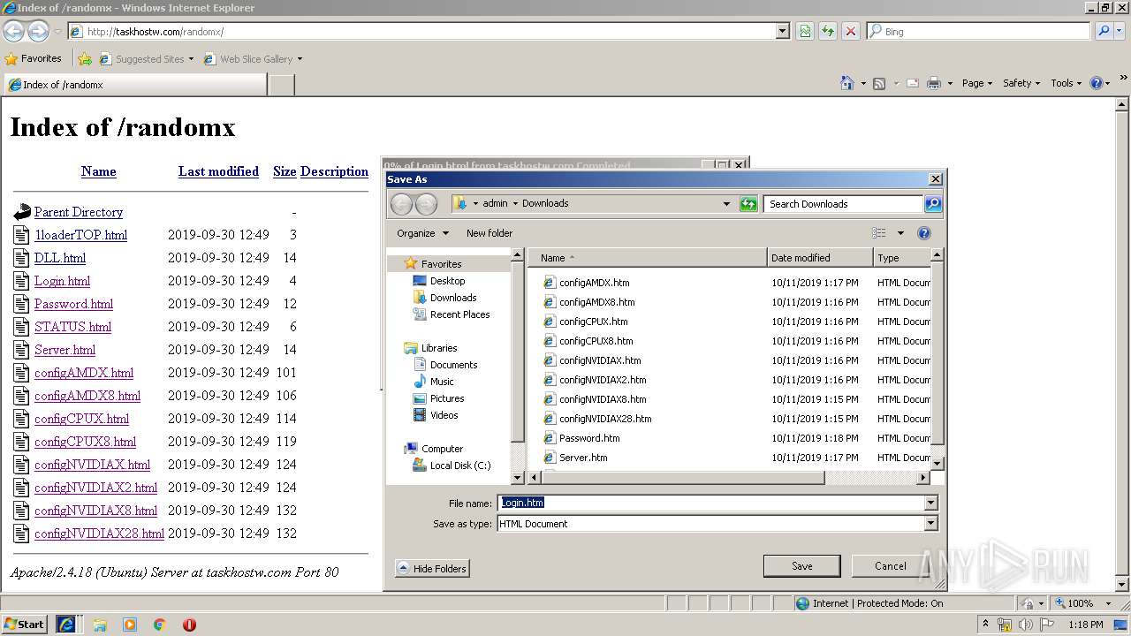This screenshot has height=636, width=1131.
Task: Open Windows Media Player taskbar icon
Action: click(x=130, y=625)
